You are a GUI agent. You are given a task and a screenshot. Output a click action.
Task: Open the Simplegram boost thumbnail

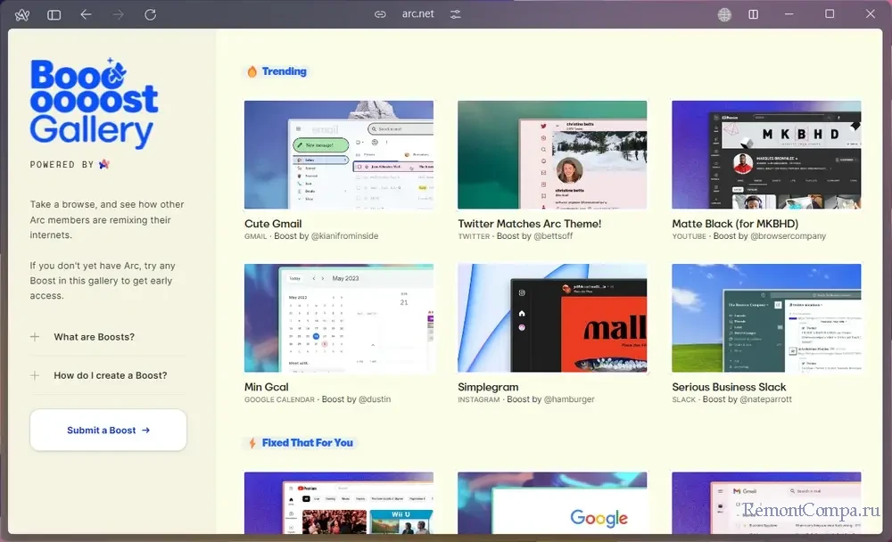552,317
